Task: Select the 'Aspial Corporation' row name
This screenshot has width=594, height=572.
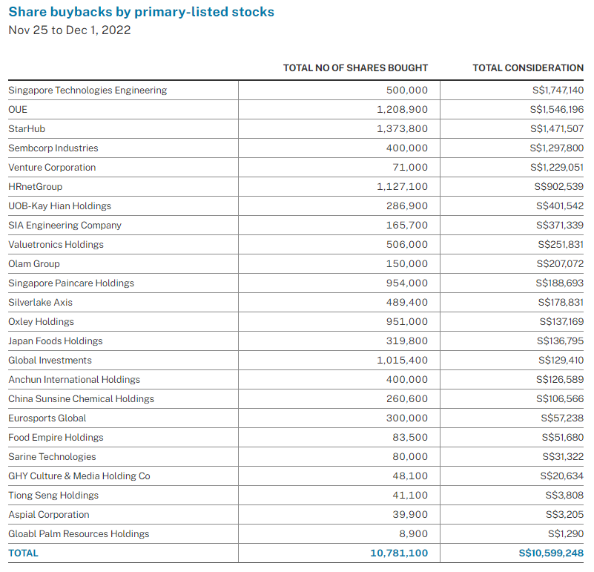Action: [x=49, y=515]
